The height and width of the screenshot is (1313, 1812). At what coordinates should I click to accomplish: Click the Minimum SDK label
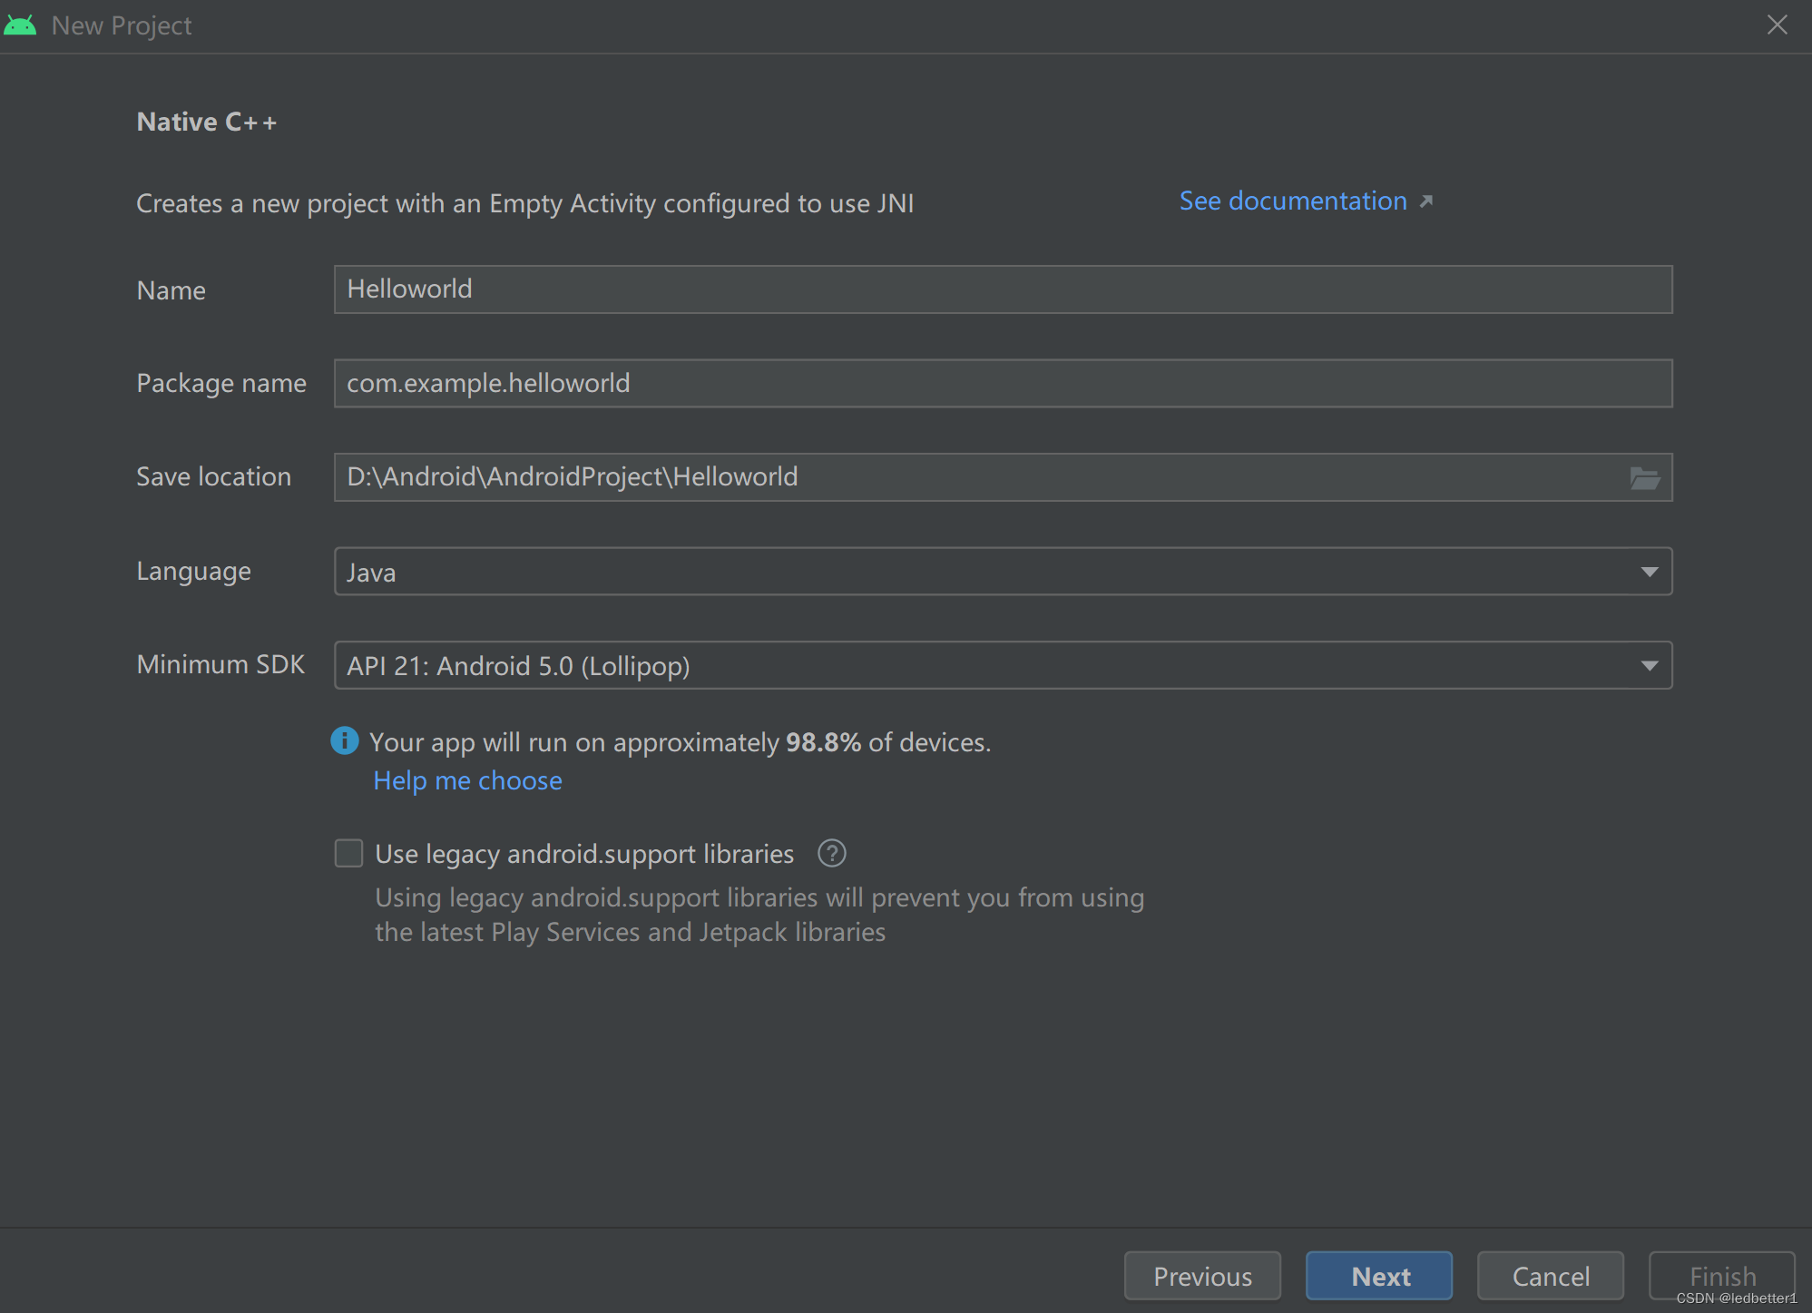pyautogui.click(x=220, y=664)
